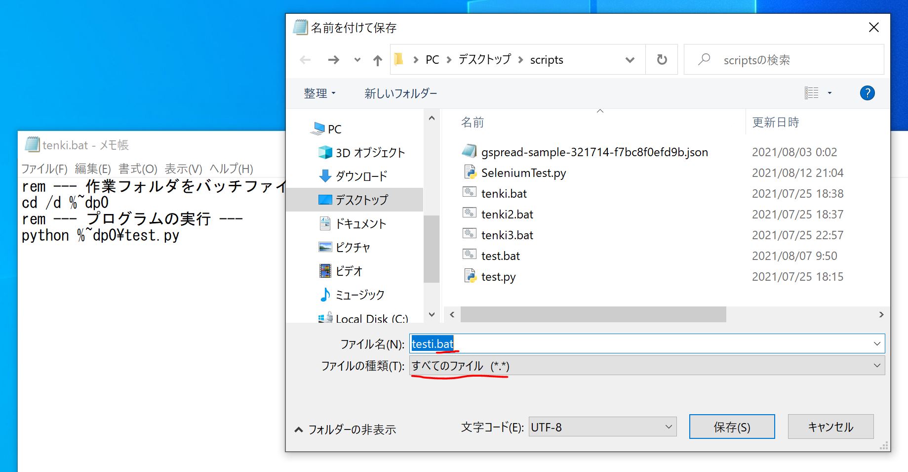Open the view options dropdown arrow
Image resolution: width=908 pixels, height=472 pixels.
[829, 93]
